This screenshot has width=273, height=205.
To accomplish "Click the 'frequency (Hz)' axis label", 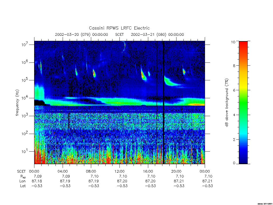I will tap(17, 103).
